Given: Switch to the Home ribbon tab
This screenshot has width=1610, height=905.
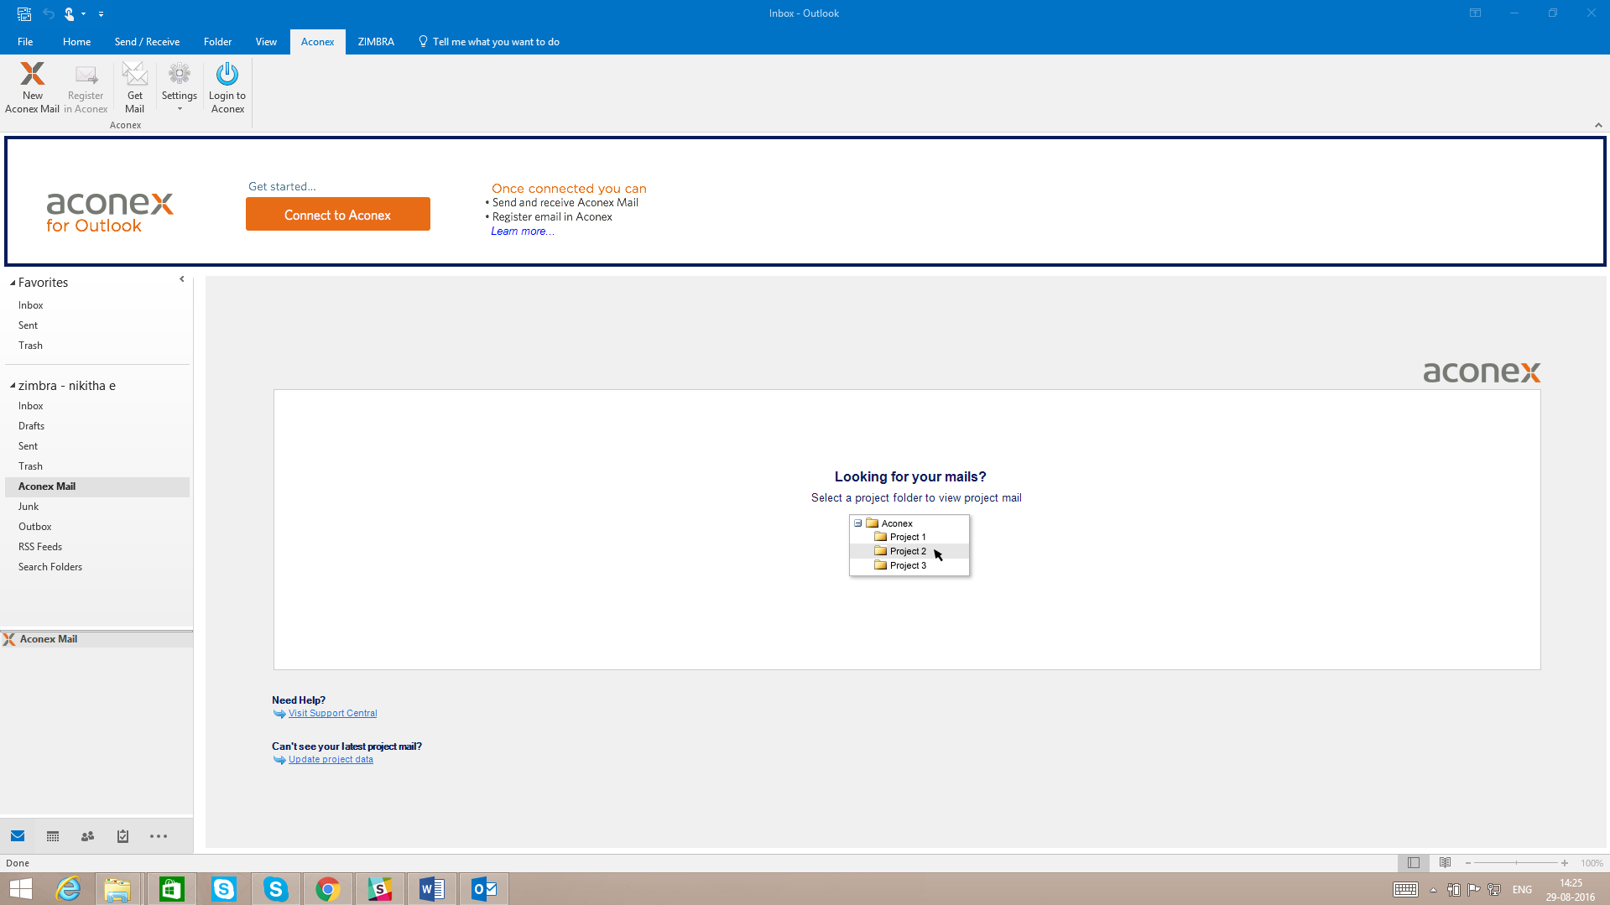Looking at the screenshot, I should point(76,42).
